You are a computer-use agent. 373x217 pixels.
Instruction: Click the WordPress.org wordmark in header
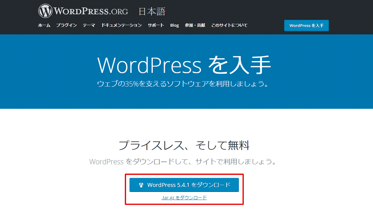click(91, 11)
